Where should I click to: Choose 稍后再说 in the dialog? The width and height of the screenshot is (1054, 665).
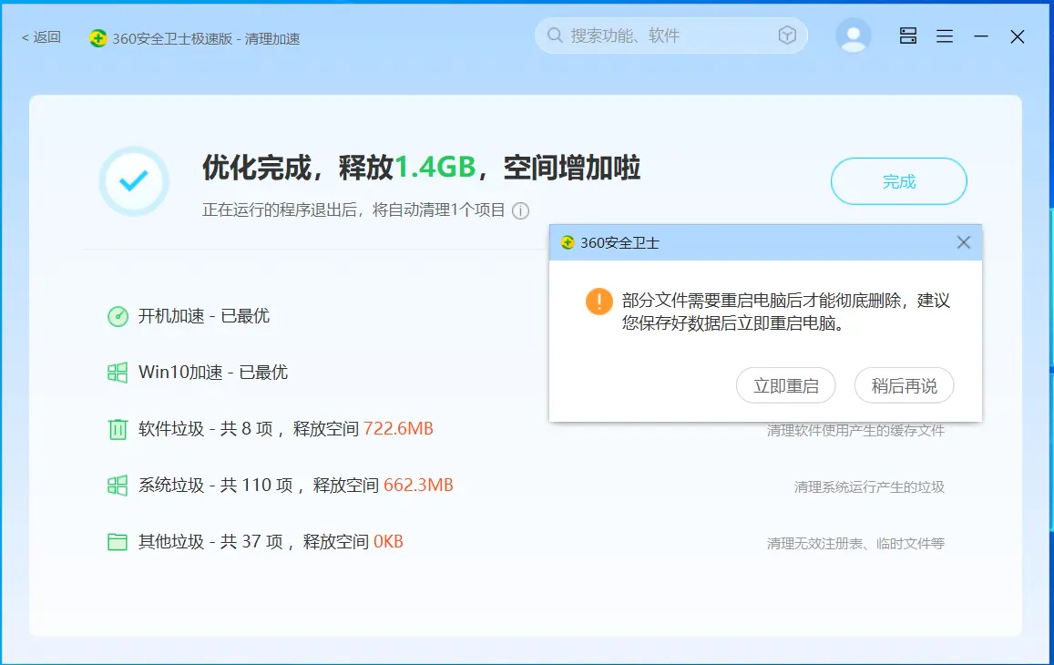pos(904,385)
